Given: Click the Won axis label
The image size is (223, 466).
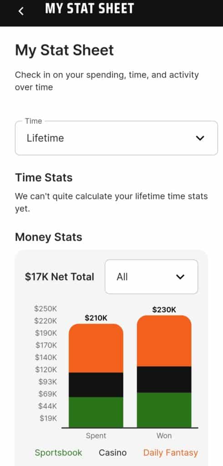Looking at the screenshot, I should [164, 436].
